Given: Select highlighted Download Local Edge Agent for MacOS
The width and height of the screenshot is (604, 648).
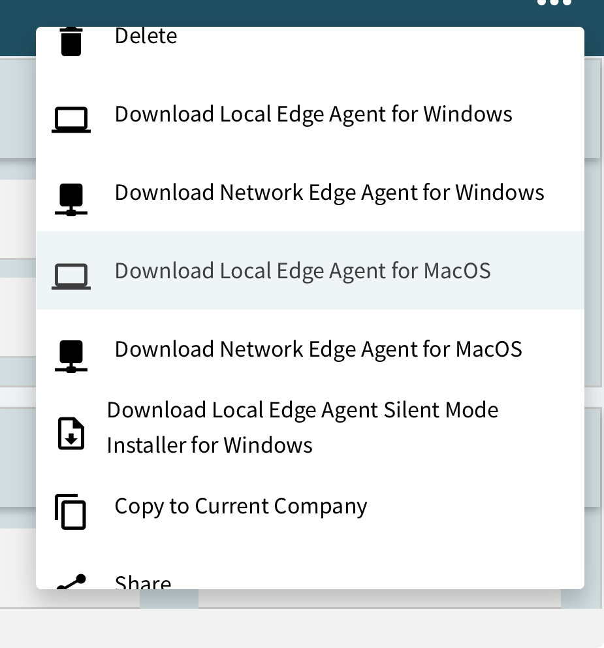Looking at the screenshot, I should point(302,271).
